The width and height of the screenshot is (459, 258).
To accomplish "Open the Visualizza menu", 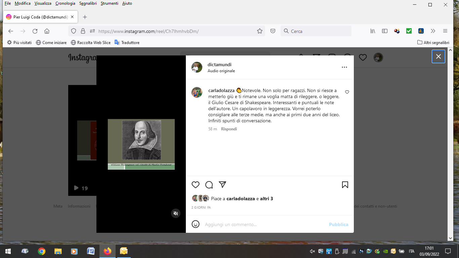I will 43,3.
